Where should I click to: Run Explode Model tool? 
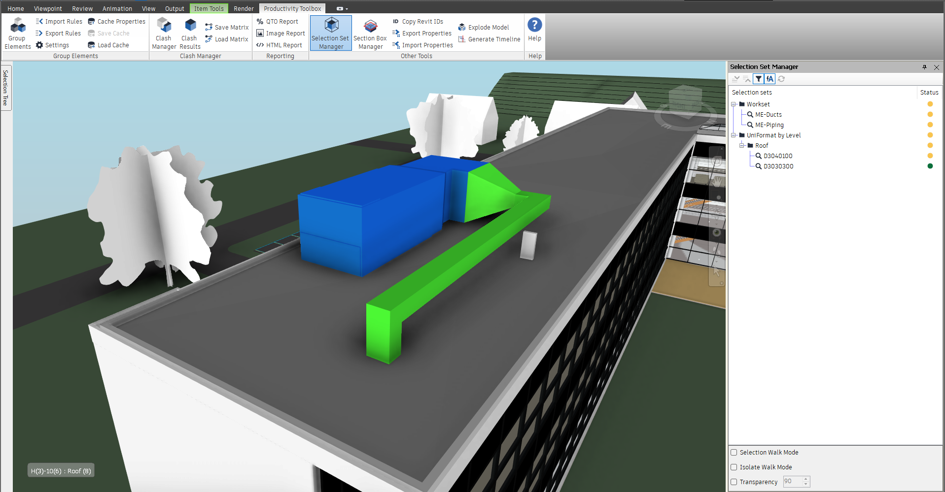484,28
